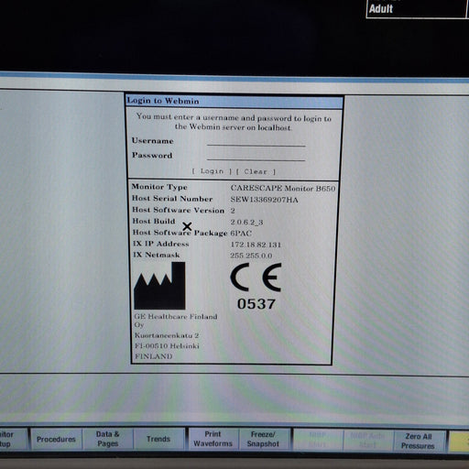Viewport: 469px width, 469px height.
Task: Click the Username input field
Action: (256, 141)
